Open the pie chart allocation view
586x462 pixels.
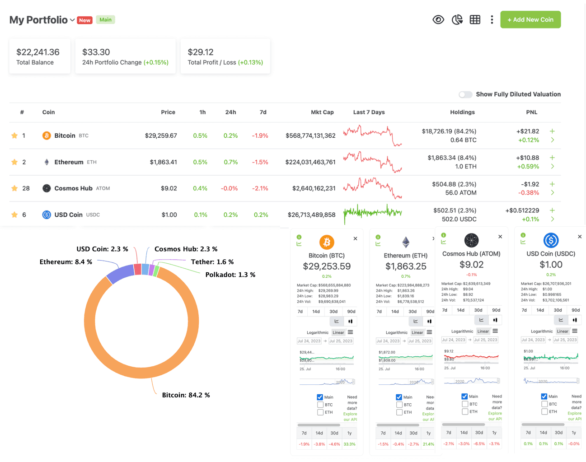pyautogui.click(x=457, y=19)
